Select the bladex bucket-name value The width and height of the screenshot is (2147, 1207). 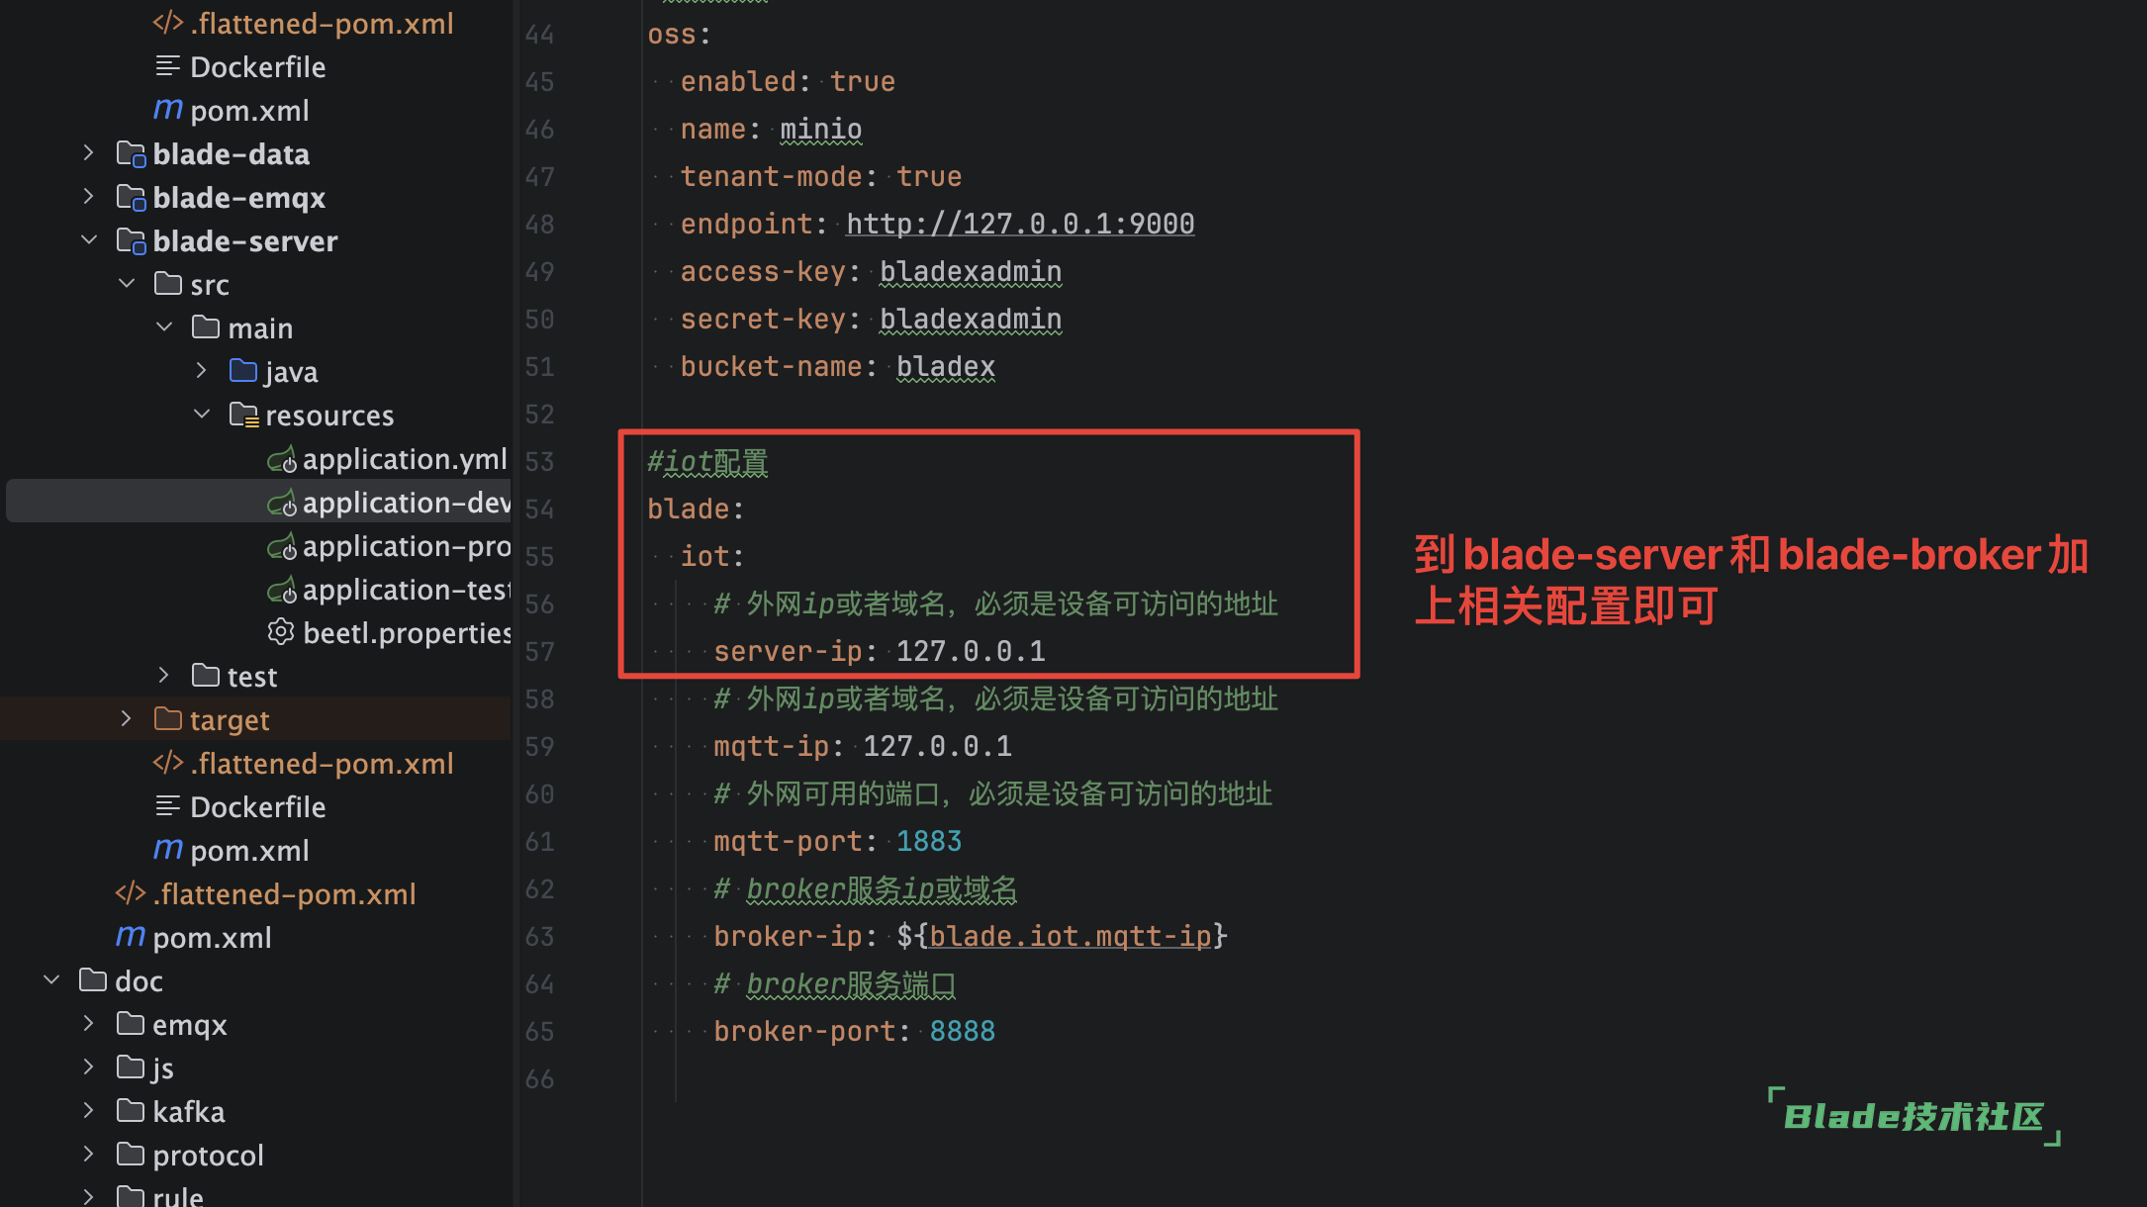click(x=945, y=366)
